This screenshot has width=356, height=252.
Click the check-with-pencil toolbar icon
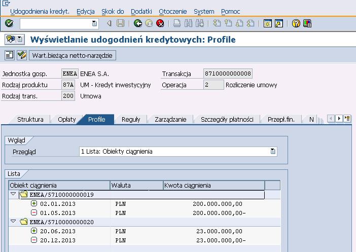coord(22,55)
